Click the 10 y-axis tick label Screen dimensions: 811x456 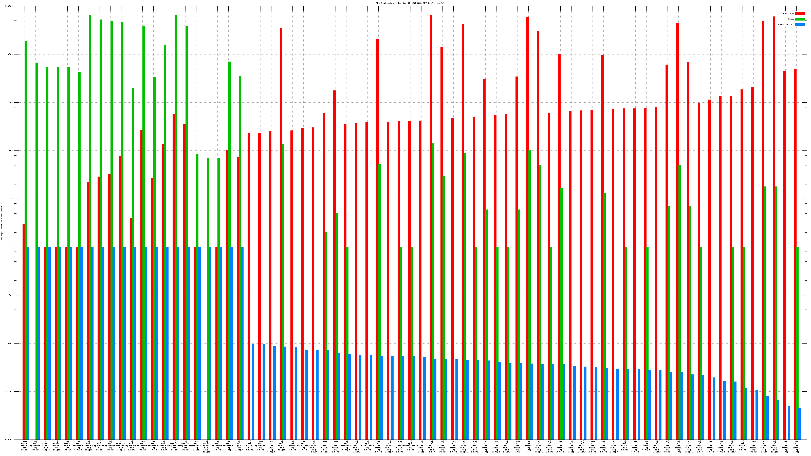(12, 199)
